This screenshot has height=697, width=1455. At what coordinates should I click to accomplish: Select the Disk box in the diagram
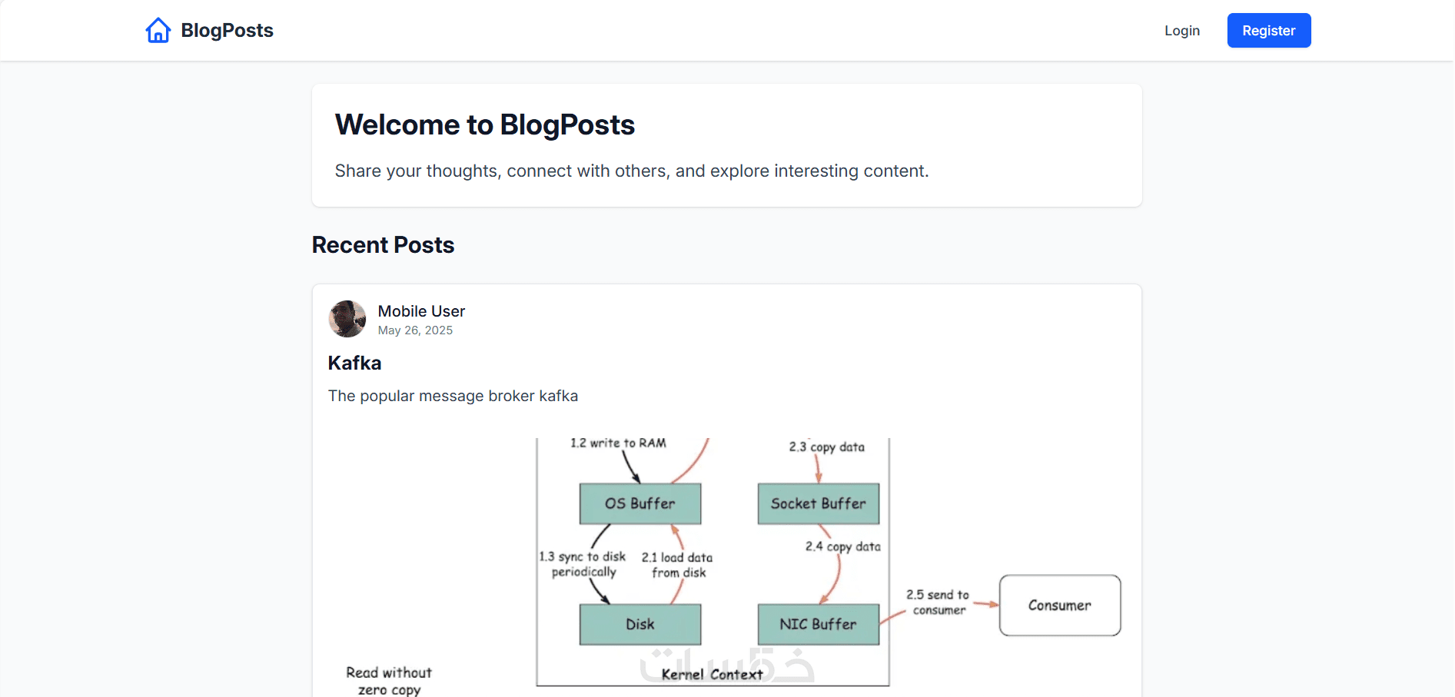point(639,624)
